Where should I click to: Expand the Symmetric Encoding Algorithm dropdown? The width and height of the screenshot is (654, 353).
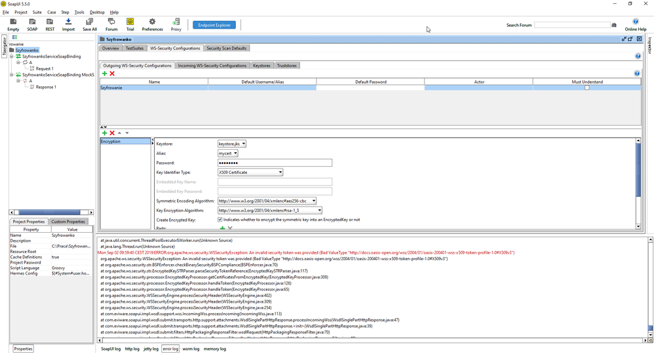(267, 201)
